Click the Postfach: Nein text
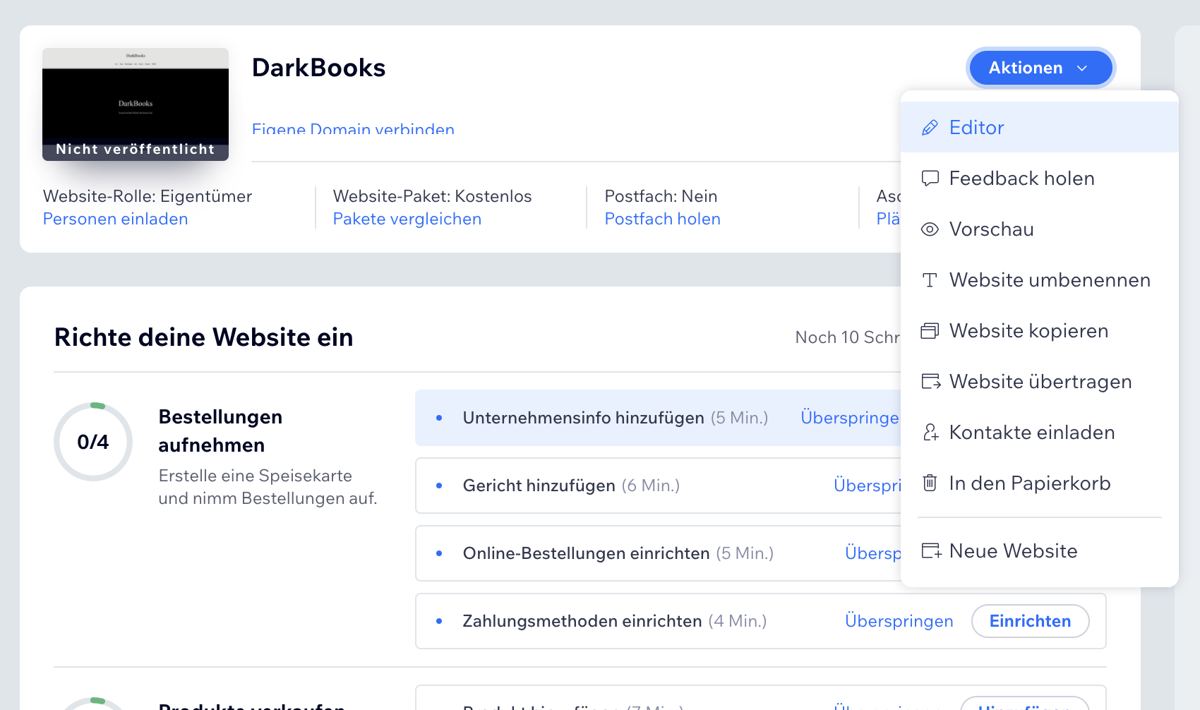The height and width of the screenshot is (710, 1200). tap(661, 196)
